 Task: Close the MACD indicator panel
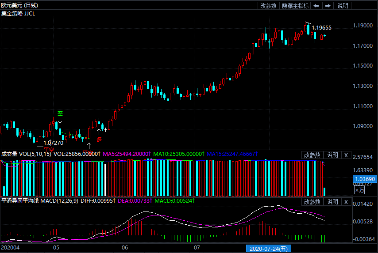tap(346, 202)
